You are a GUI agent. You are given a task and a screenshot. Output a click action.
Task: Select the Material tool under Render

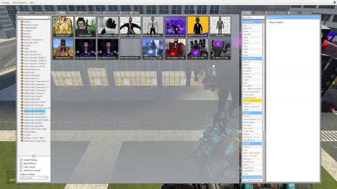pos(252,159)
